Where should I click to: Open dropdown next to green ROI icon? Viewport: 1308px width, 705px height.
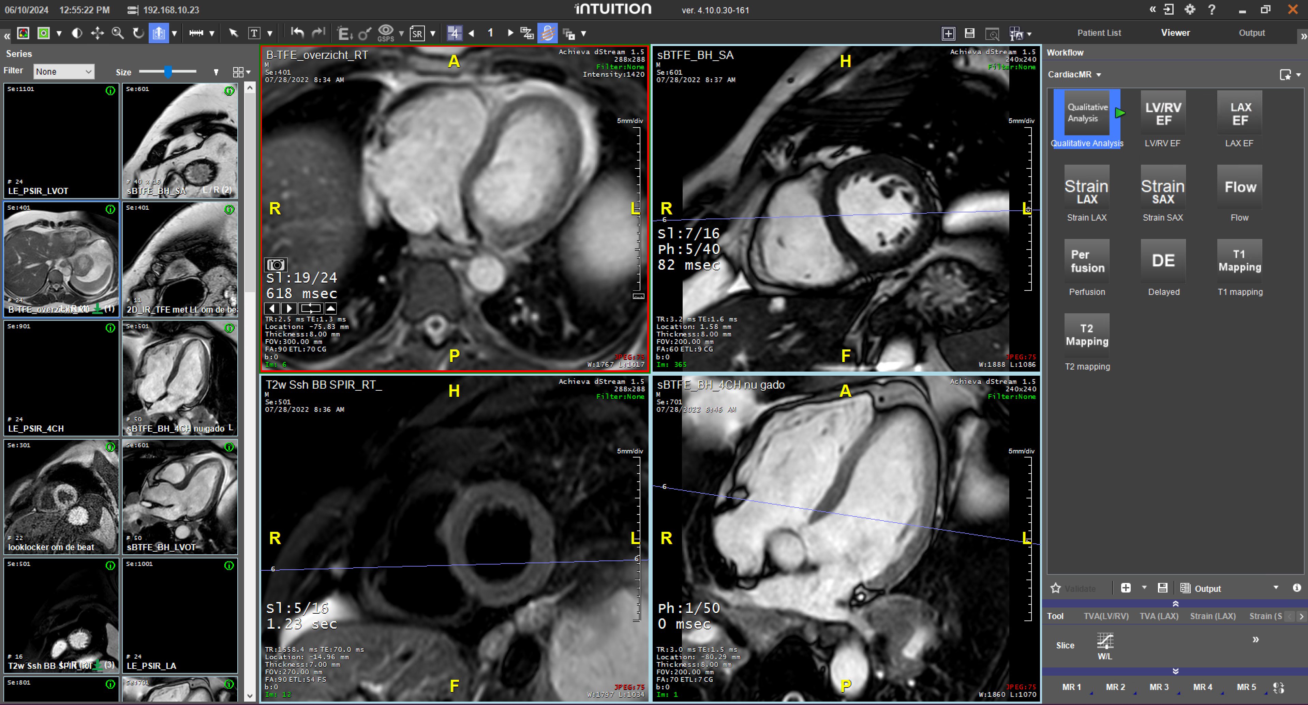click(59, 34)
